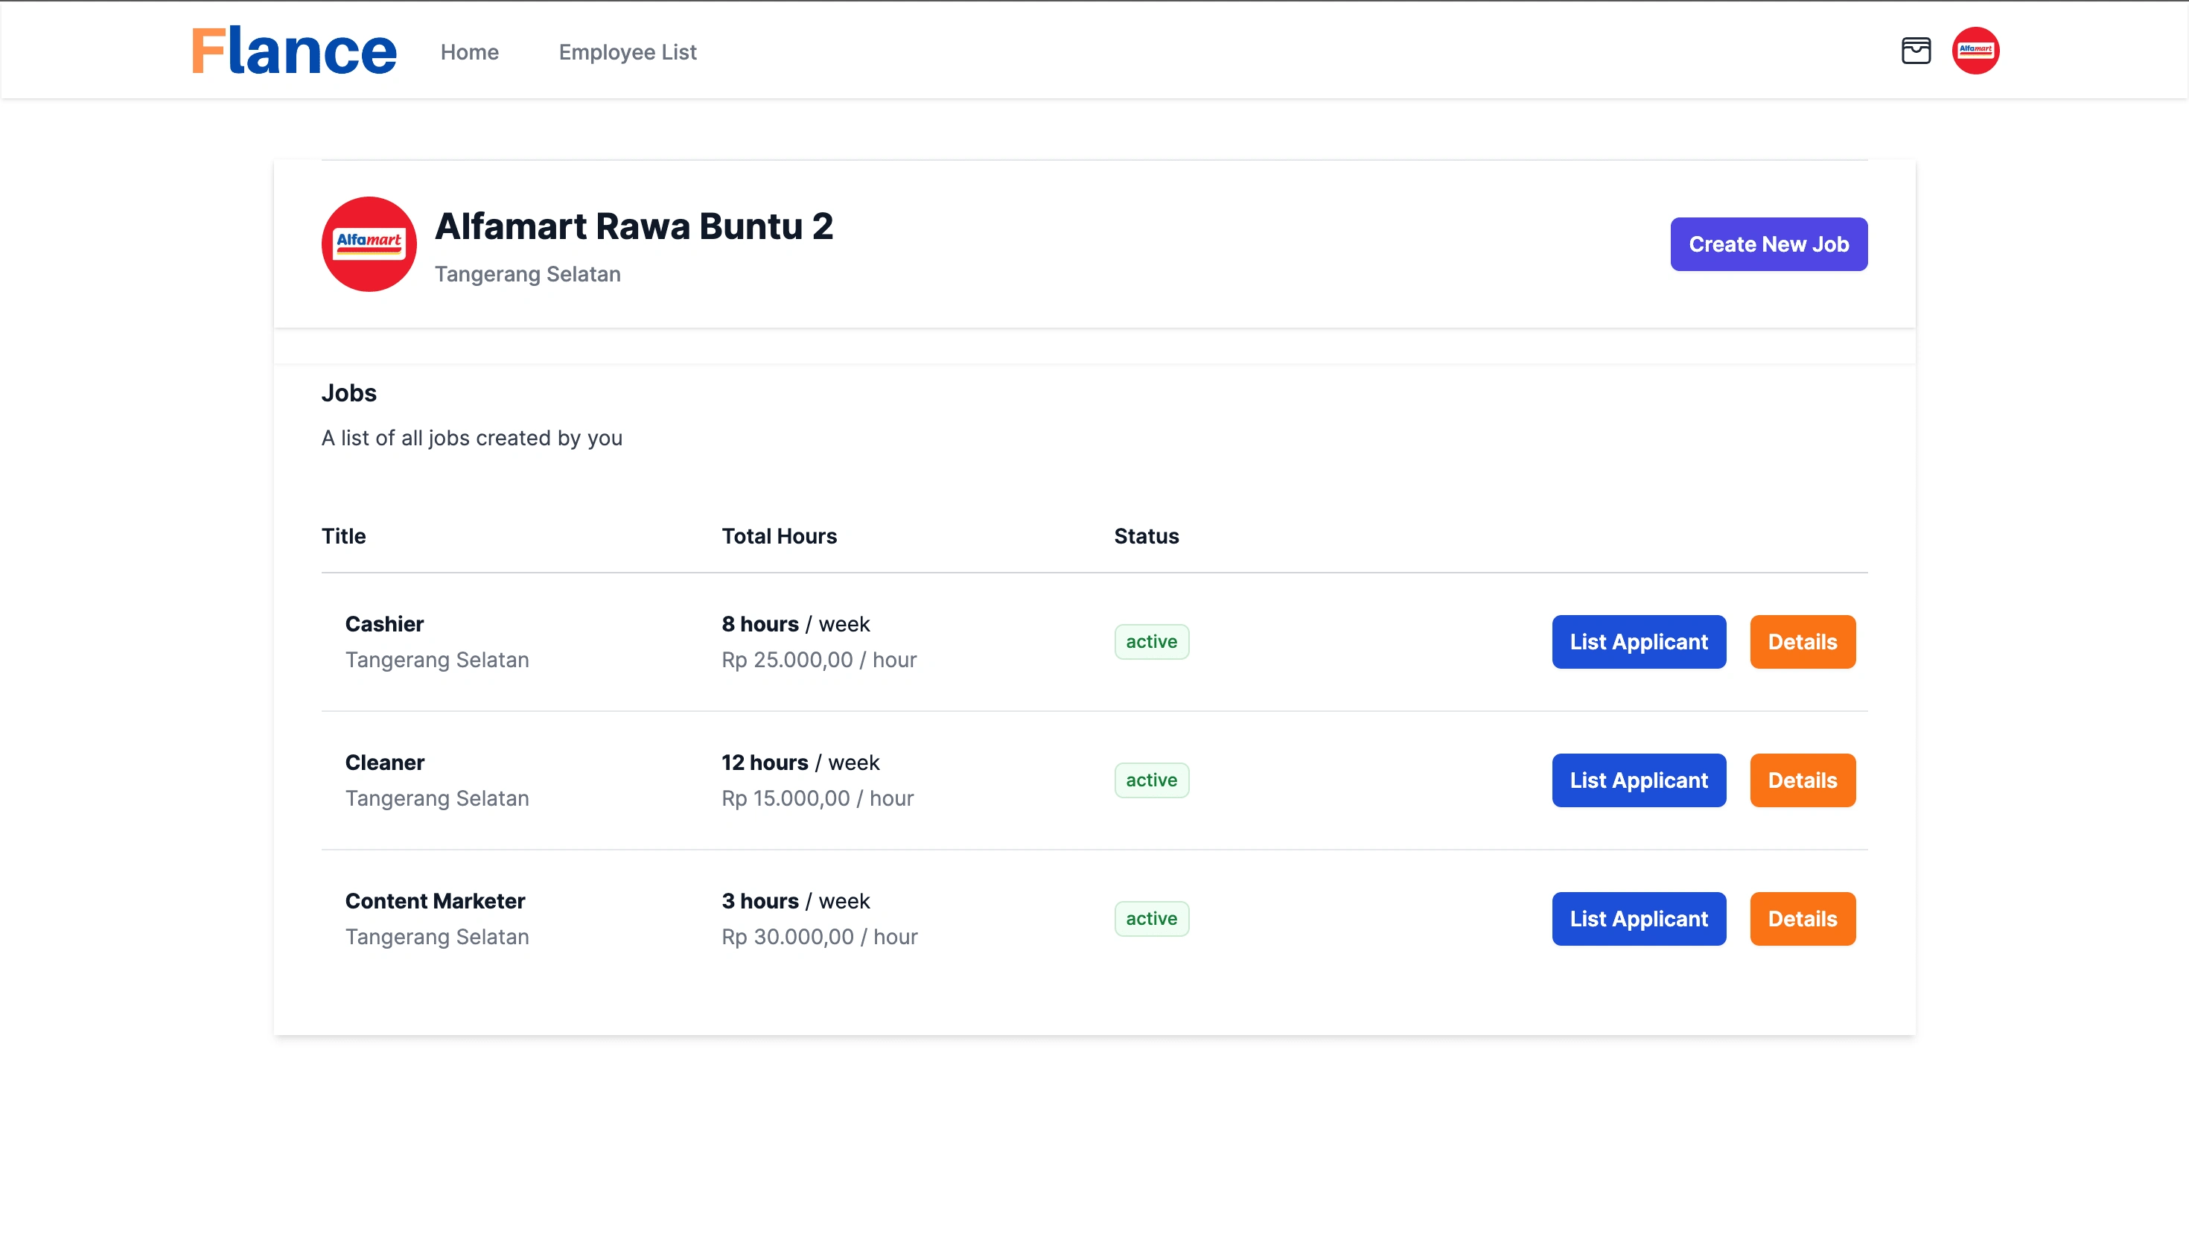
Task: Expand job details dropdown for Content Marketer
Action: (x=1803, y=917)
